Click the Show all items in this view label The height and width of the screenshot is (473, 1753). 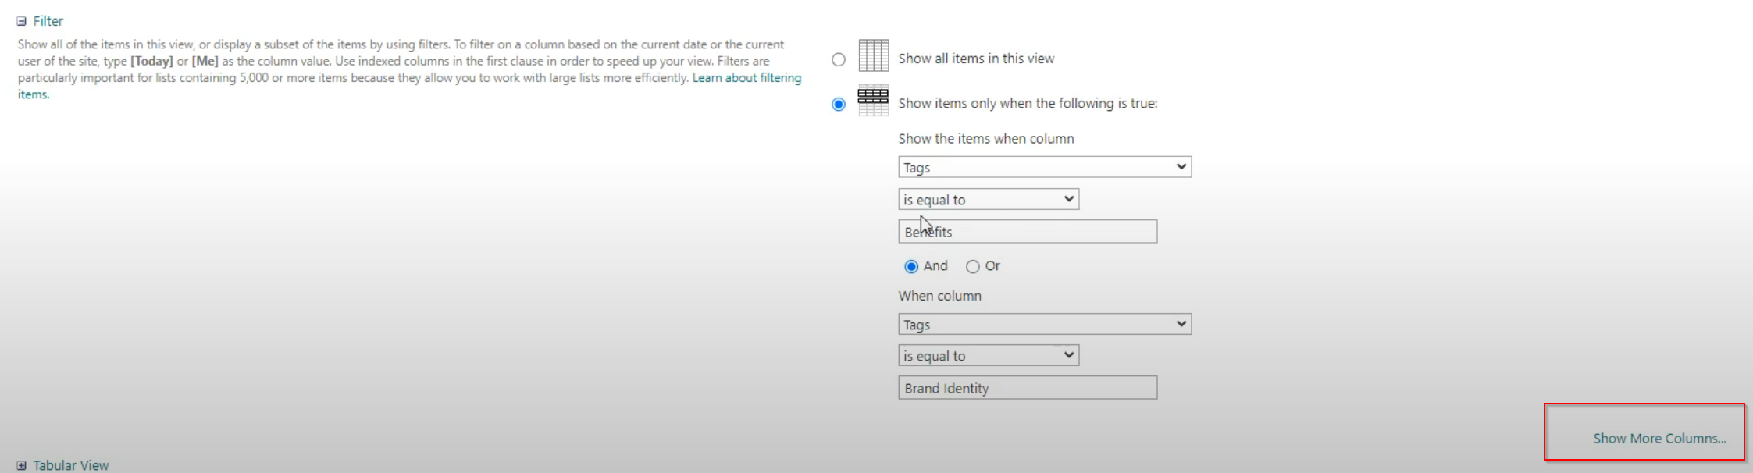976,59
